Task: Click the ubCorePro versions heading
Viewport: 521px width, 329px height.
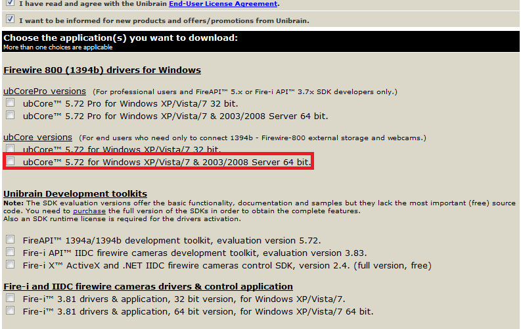Action: [x=45, y=91]
